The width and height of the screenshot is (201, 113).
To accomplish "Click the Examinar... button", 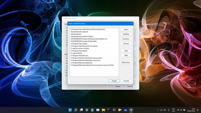I will pos(126,39).
